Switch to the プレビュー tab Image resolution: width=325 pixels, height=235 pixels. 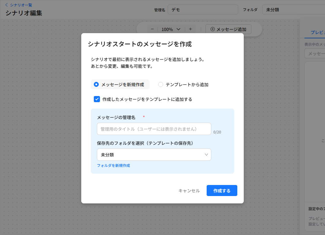[317, 32]
